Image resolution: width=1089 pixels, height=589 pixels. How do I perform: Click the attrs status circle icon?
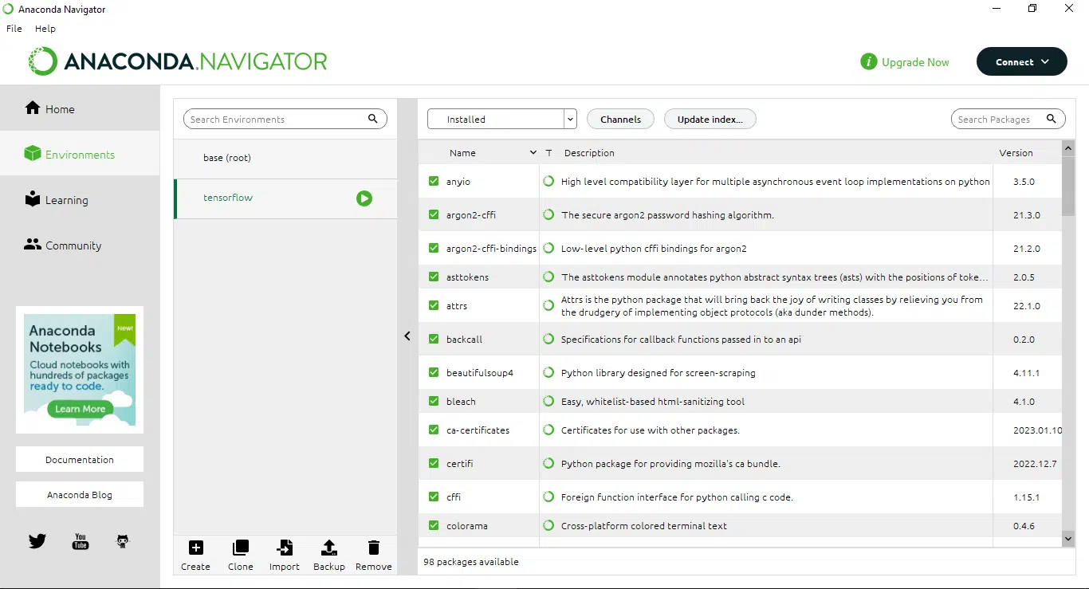[x=548, y=305]
